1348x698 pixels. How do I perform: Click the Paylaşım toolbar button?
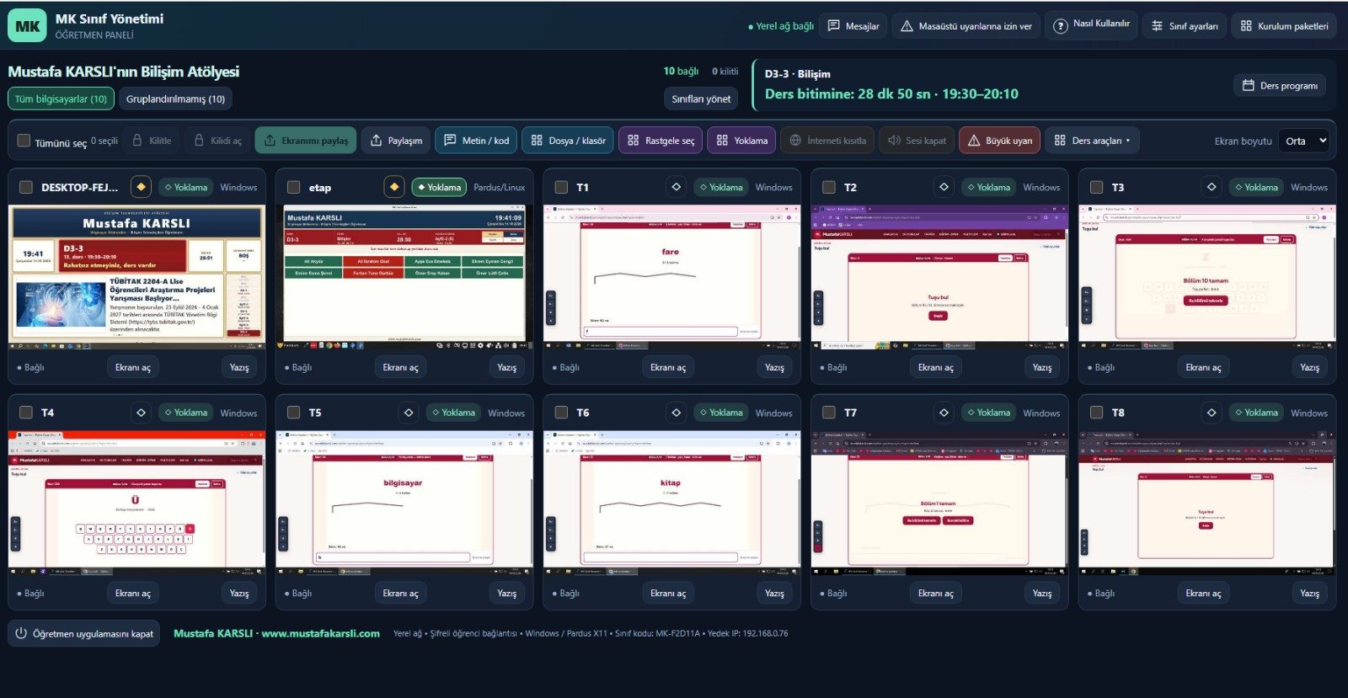(x=396, y=141)
